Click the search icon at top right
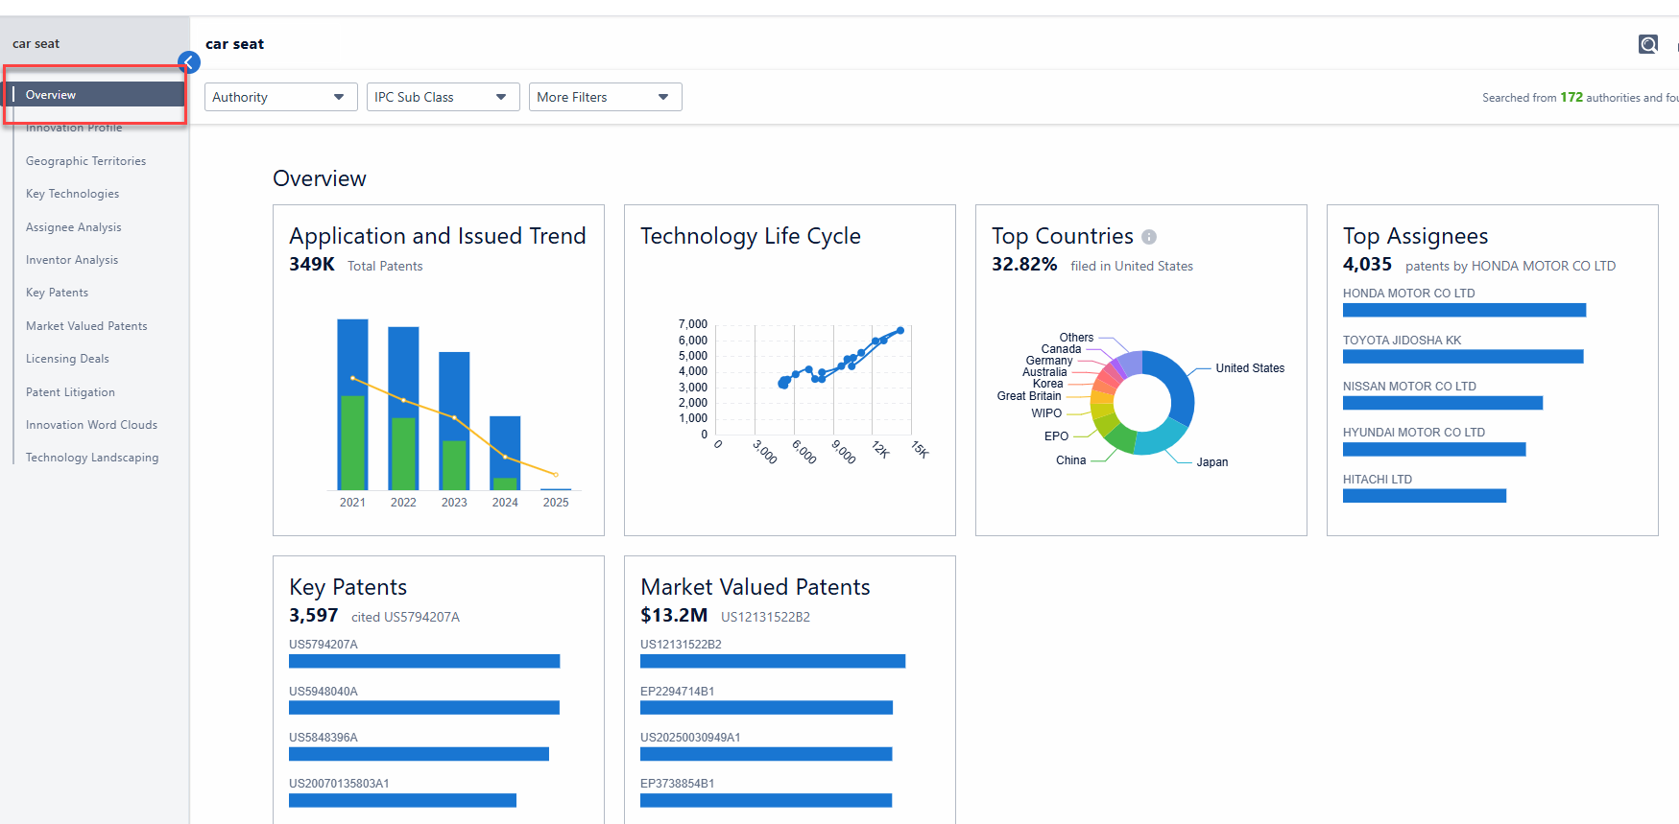The height and width of the screenshot is (824, 1679). click(x=1647, y=44)
